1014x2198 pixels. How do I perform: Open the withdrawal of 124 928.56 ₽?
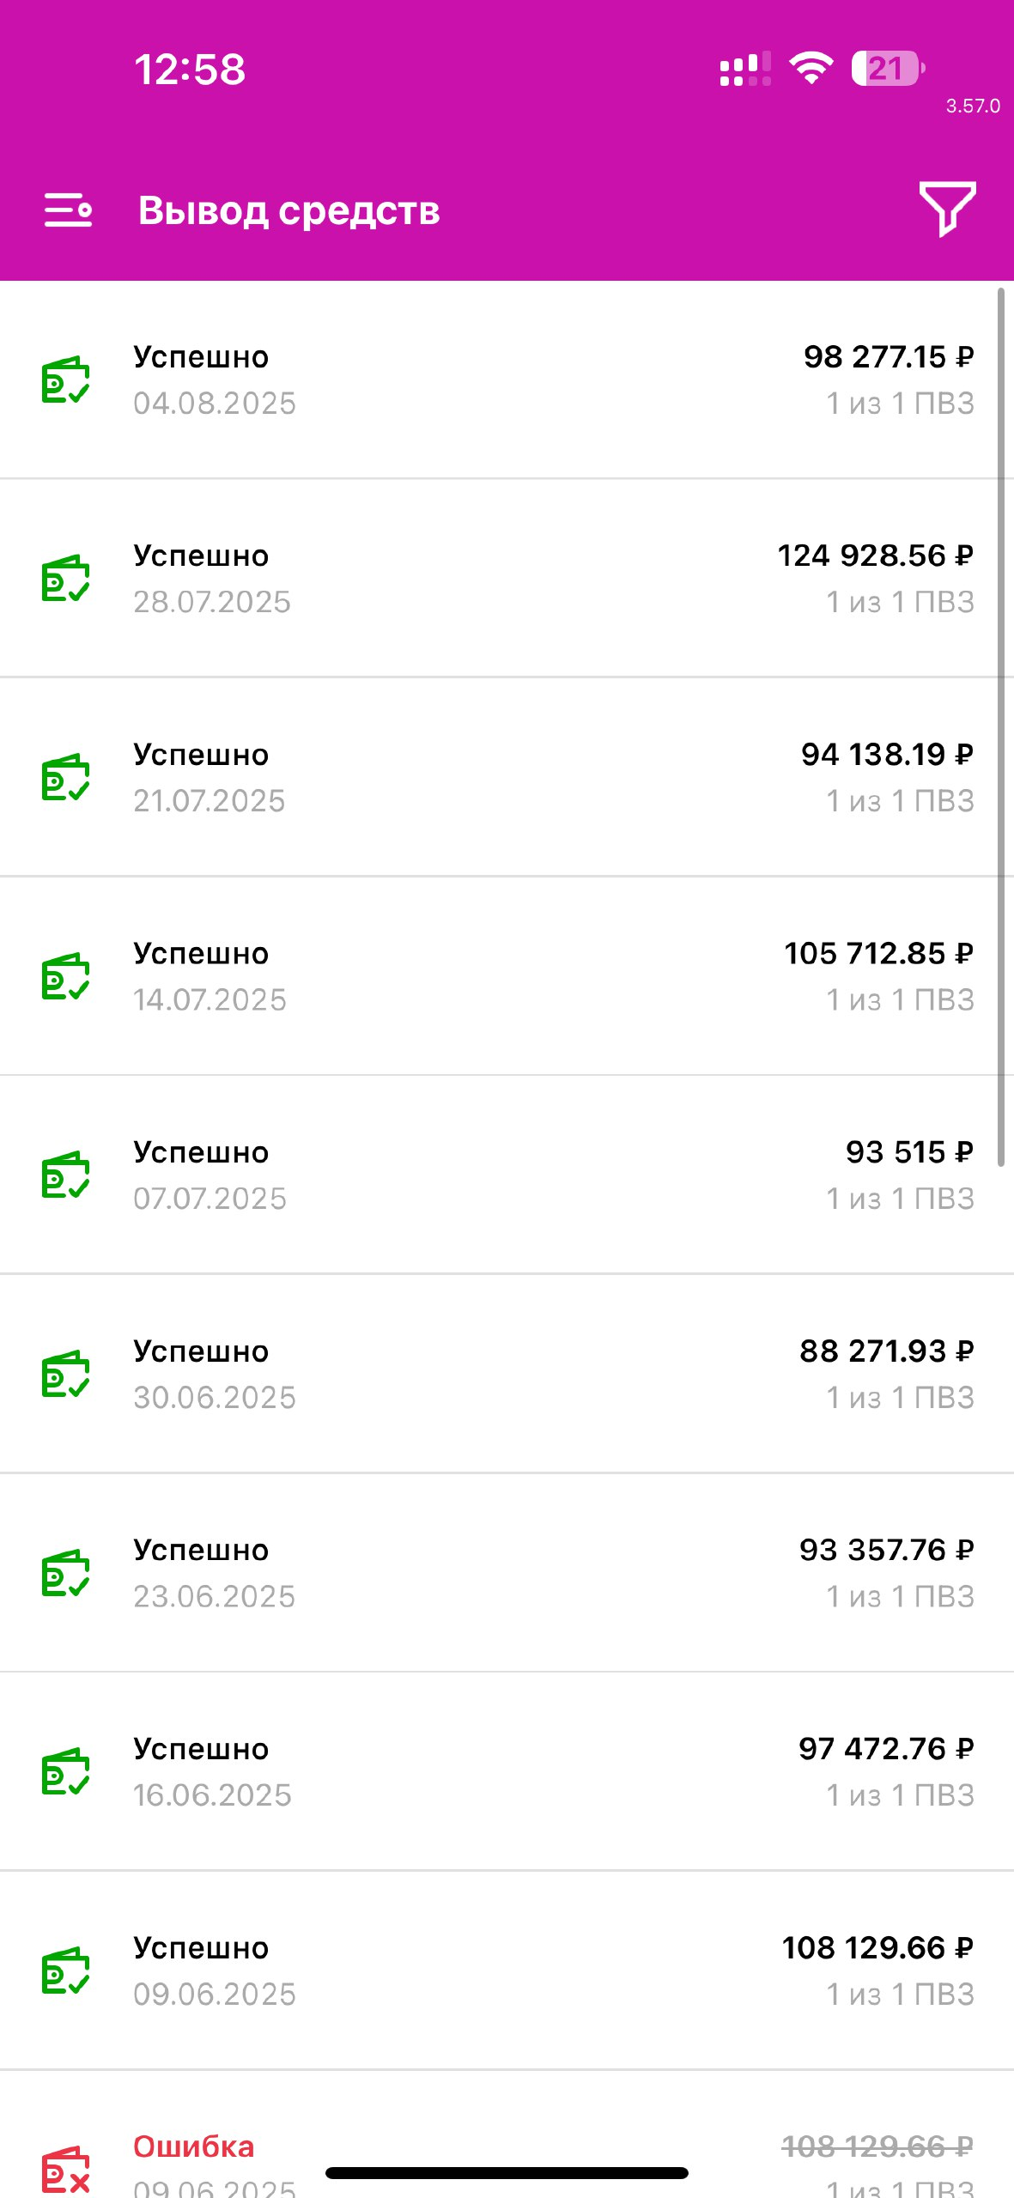(x=507, y=579)
